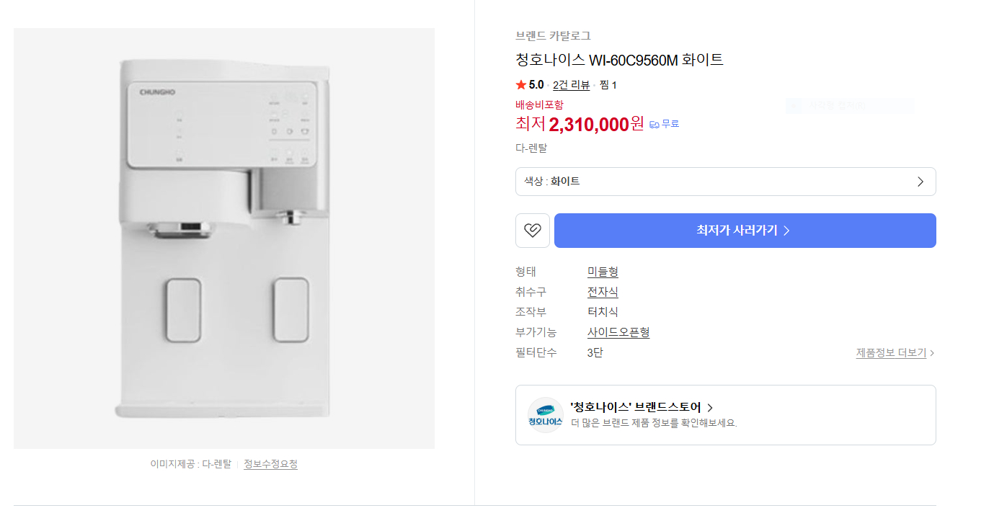Expand 제품정보 더보기 for full specs
This screenshot has width=994, height=508.
(890, 352)
